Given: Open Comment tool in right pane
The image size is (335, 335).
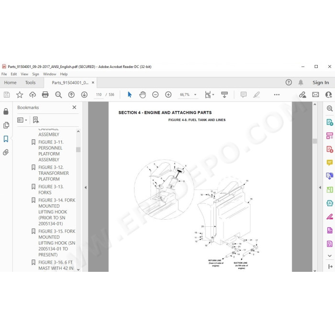Looking at the screenshot, I should point(330,163).
